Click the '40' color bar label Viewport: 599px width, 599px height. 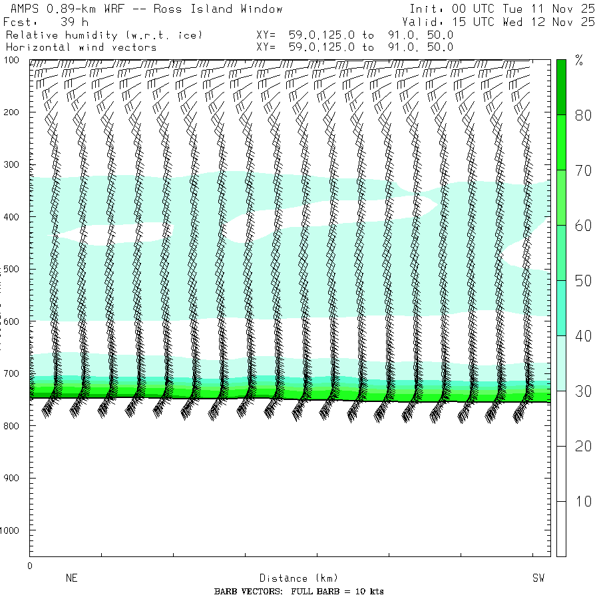click(x=583, y=336)
